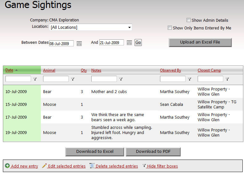Apply filter icon for Closest Camp column
The image size is (244, 173).
[x=227, y=79]
